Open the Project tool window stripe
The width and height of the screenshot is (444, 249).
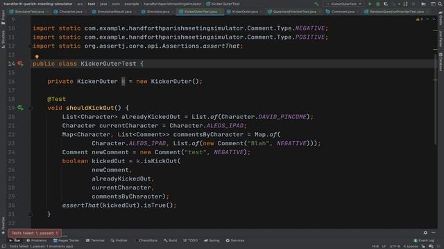point(3,17)
